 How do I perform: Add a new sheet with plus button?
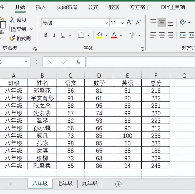pos(118,184)
